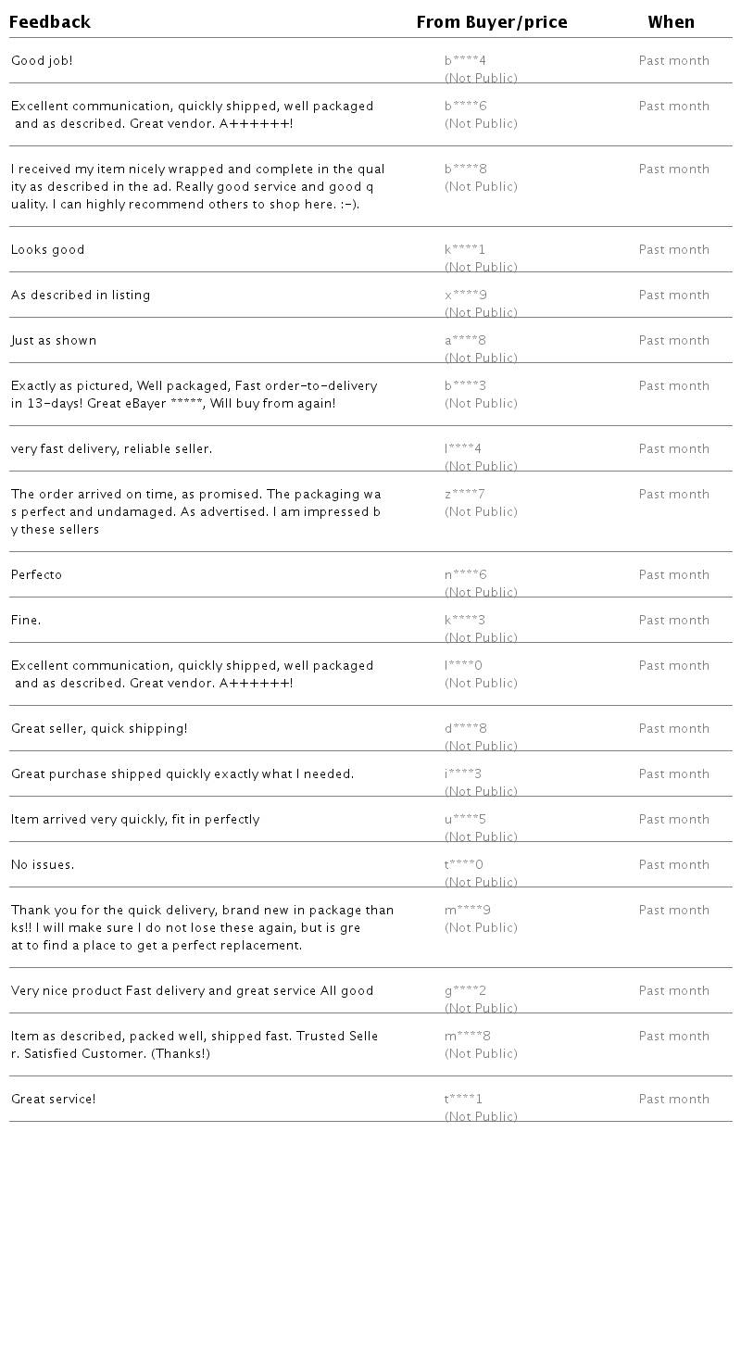The width and height of the screenshot is (741, 1371).
Task: Click buyer name m****9
Action: coord(468,911)
